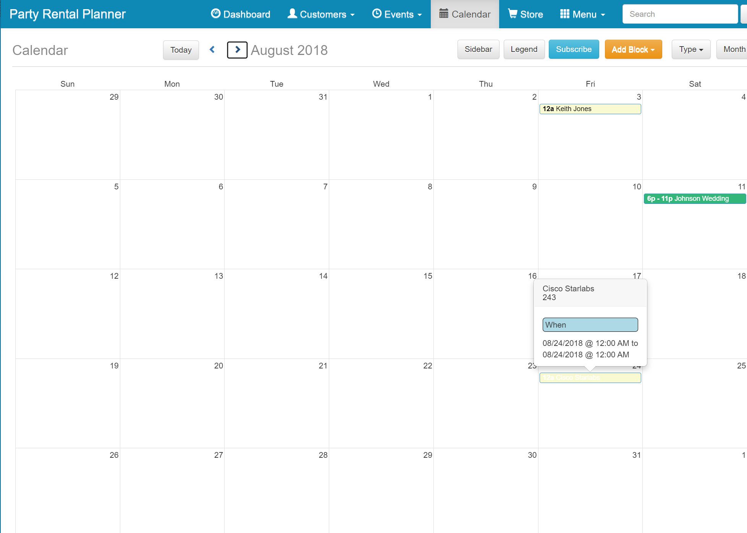747x533 pixels.
Task: Click the Calendar page title
Action: click(40, 50)
